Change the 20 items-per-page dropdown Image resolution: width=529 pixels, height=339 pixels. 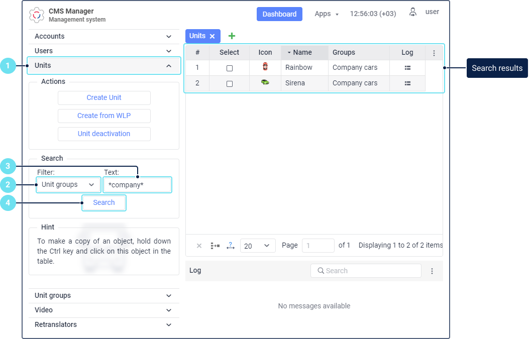(x=258, y=246)
